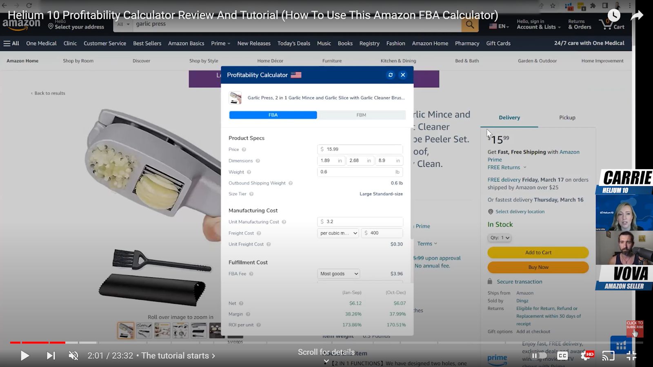The image size is (653, 367).
Task: Toggle closed captions on the video
Action: pyautogui.click(x=562, y=356)
